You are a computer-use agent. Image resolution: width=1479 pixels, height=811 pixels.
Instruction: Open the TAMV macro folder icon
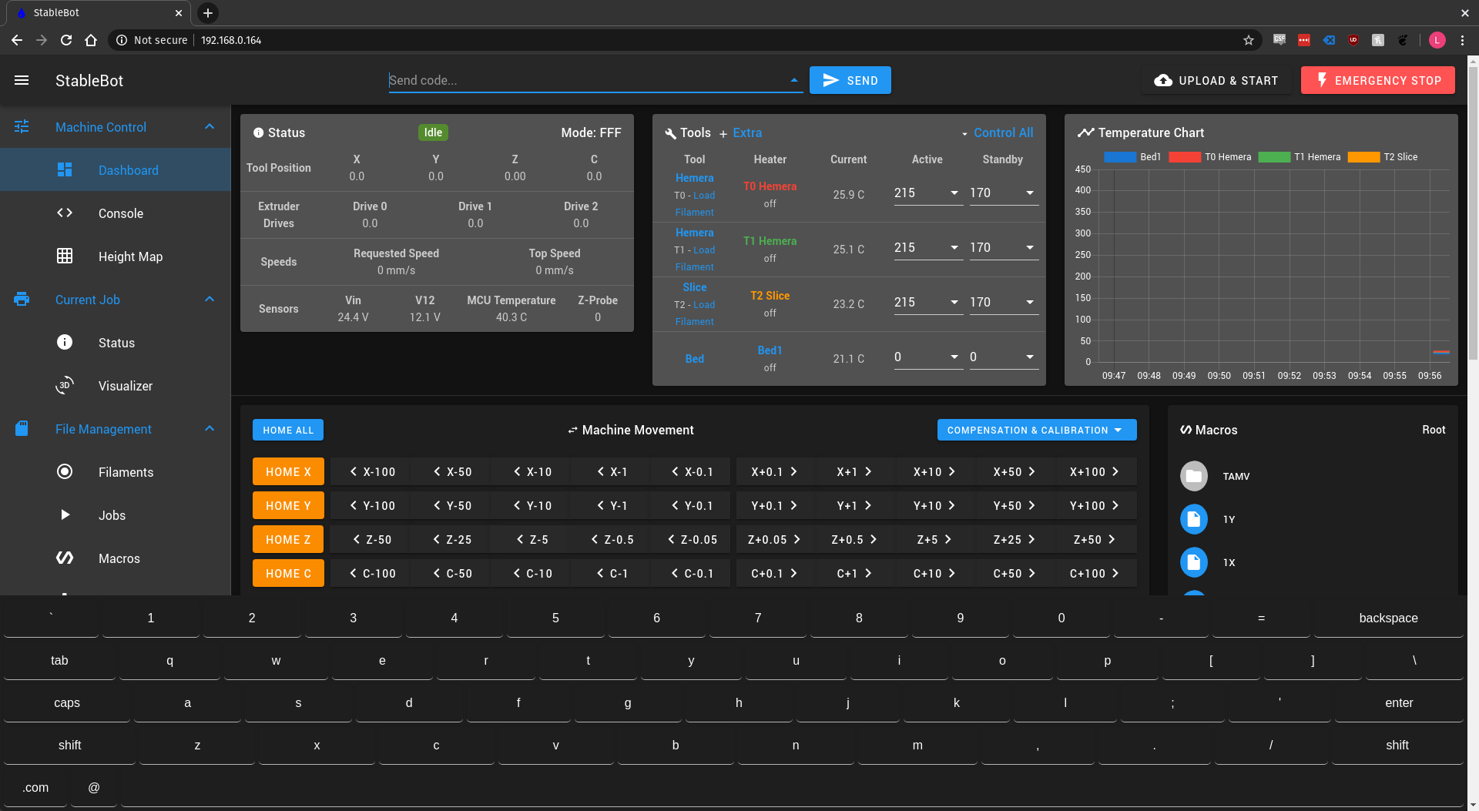click(1194, 476)
